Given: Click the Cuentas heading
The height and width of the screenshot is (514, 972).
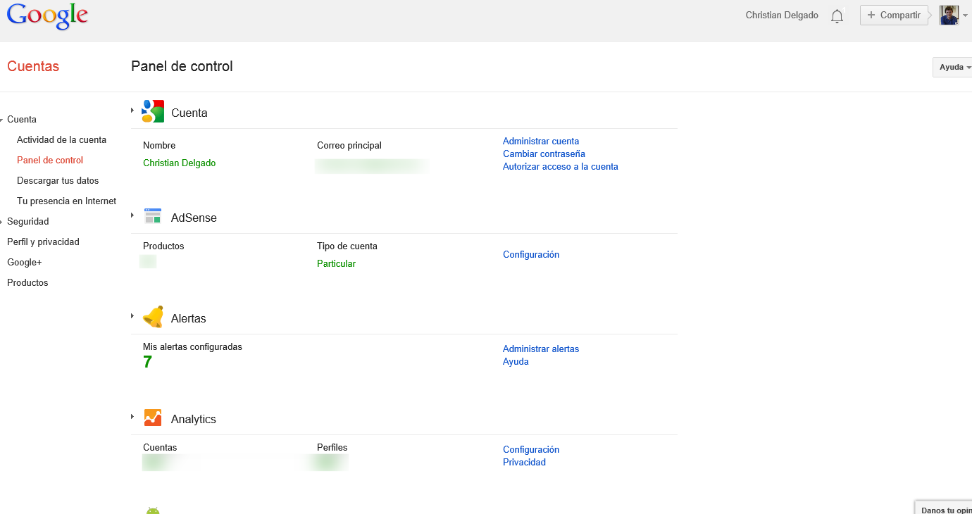Looking at the screenshot, I should [33, 66].
